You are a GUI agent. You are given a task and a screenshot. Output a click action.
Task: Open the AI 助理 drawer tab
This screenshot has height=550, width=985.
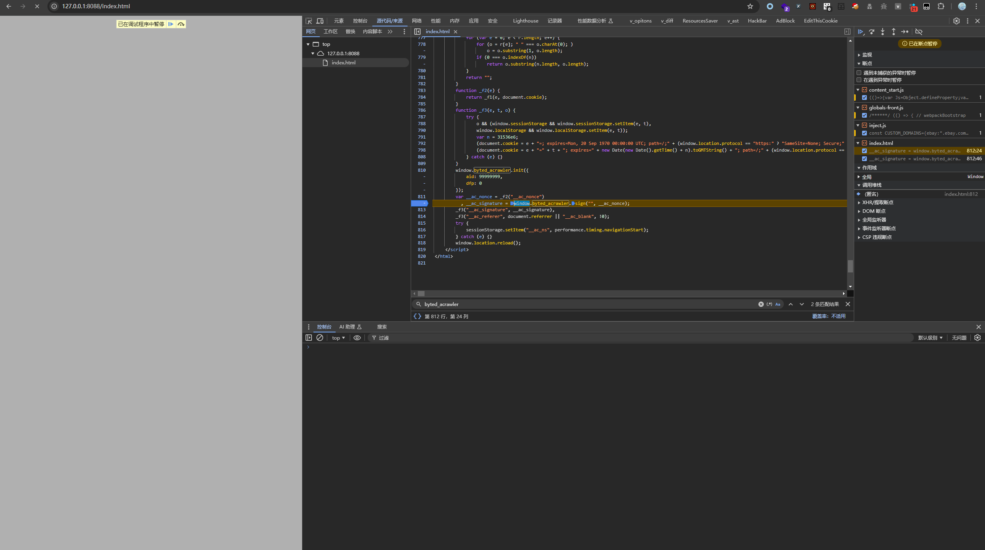coord(350,327)
